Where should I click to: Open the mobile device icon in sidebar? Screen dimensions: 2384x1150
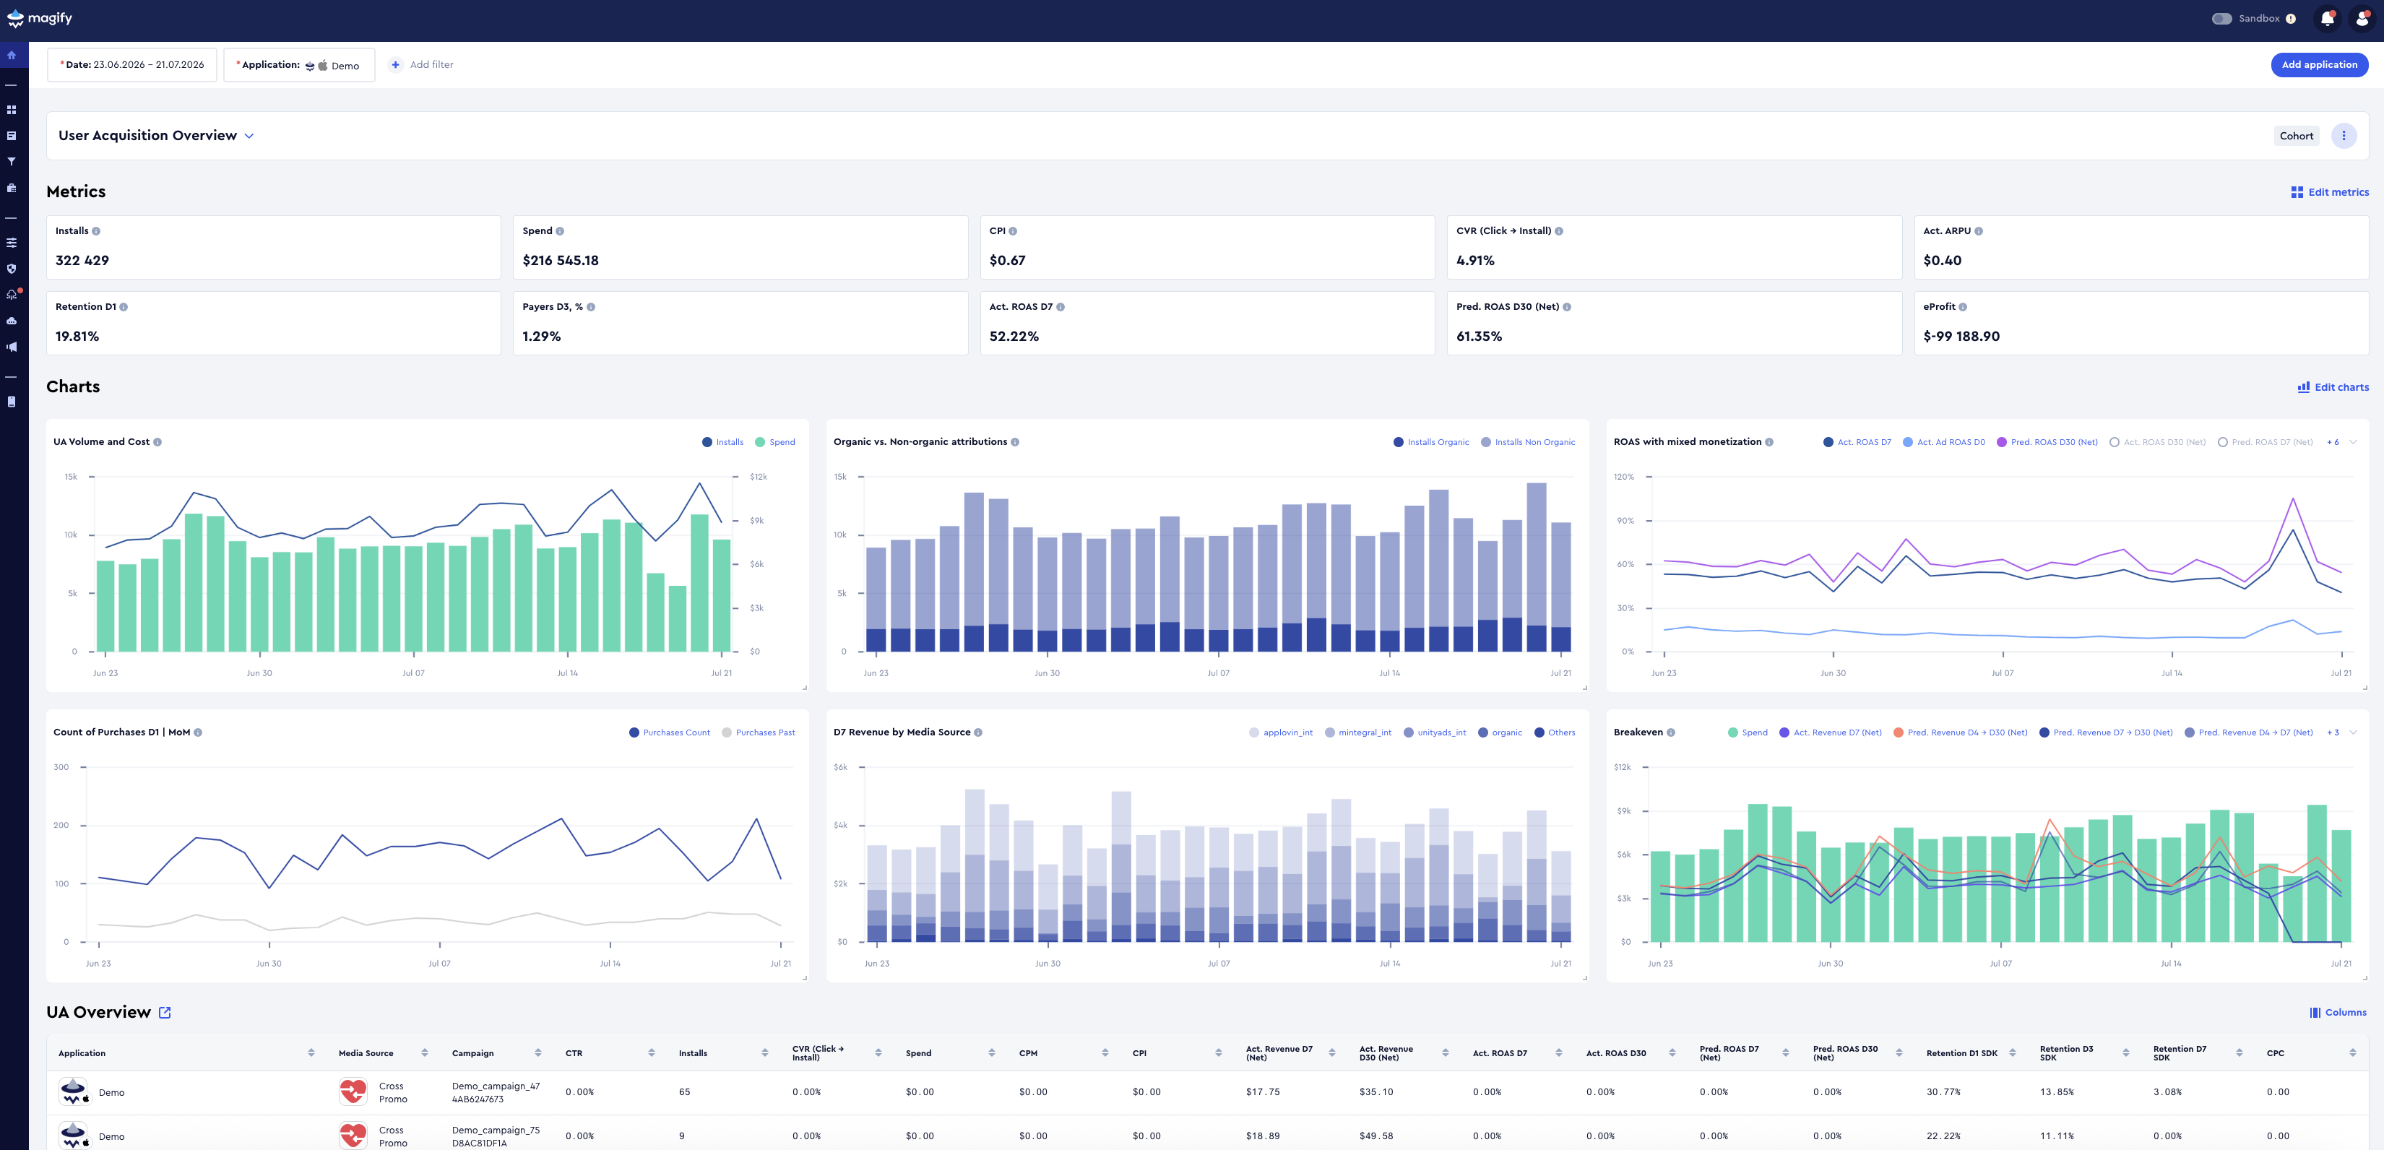(11, 402)
